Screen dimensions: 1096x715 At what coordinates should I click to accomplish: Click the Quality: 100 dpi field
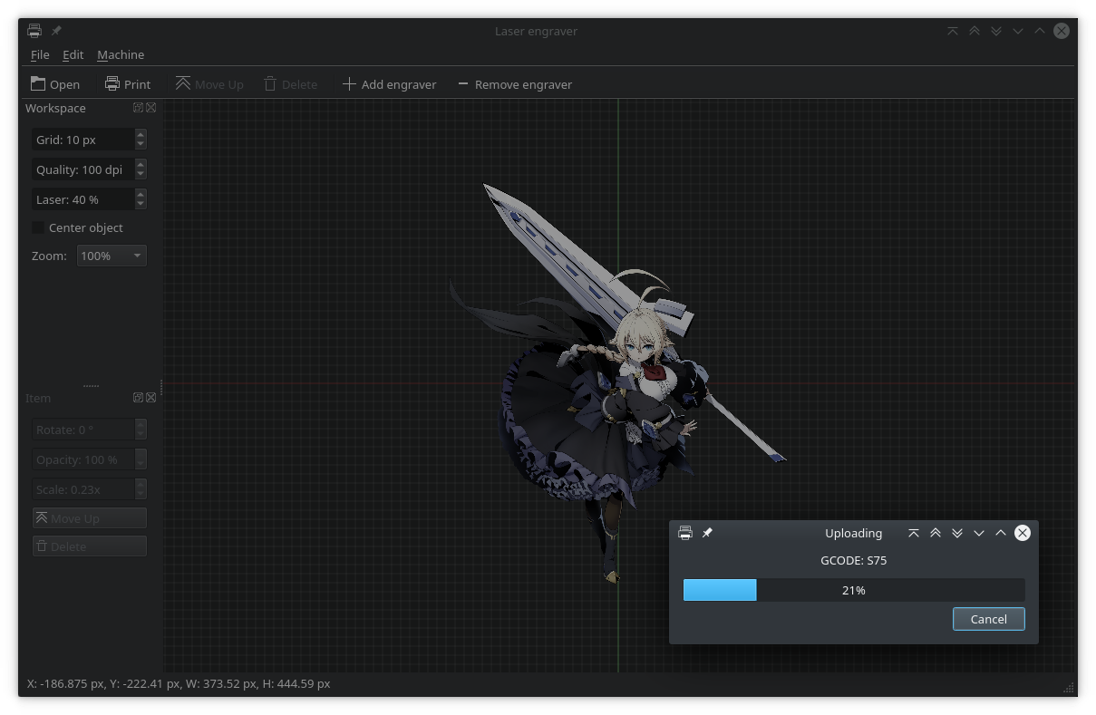(83, 169)
